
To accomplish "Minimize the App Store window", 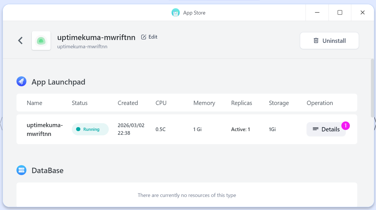I will click(x=317, y=12).
